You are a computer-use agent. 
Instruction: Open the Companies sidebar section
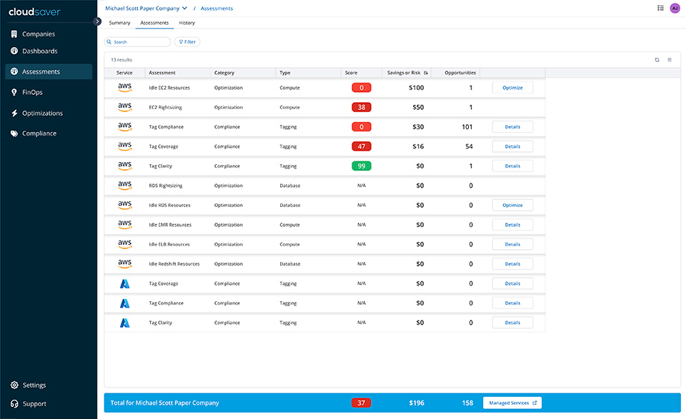coord(38,34)
